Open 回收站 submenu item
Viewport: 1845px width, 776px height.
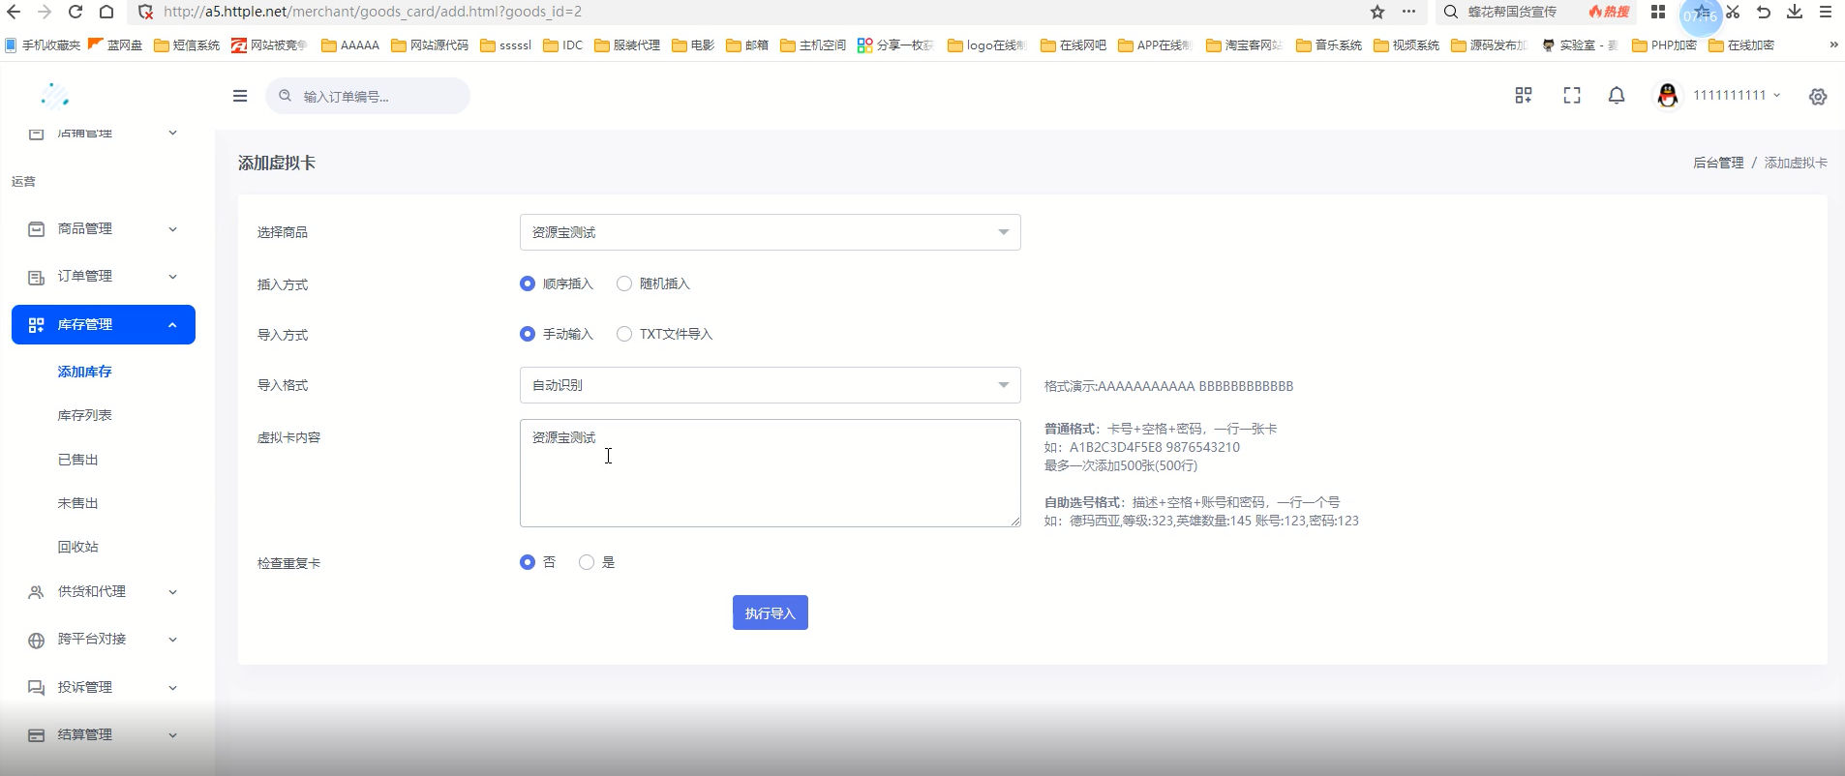(x=77, y=547)
